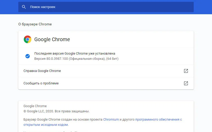
Task: Open the Chromium project link
Action: point(111,120)
